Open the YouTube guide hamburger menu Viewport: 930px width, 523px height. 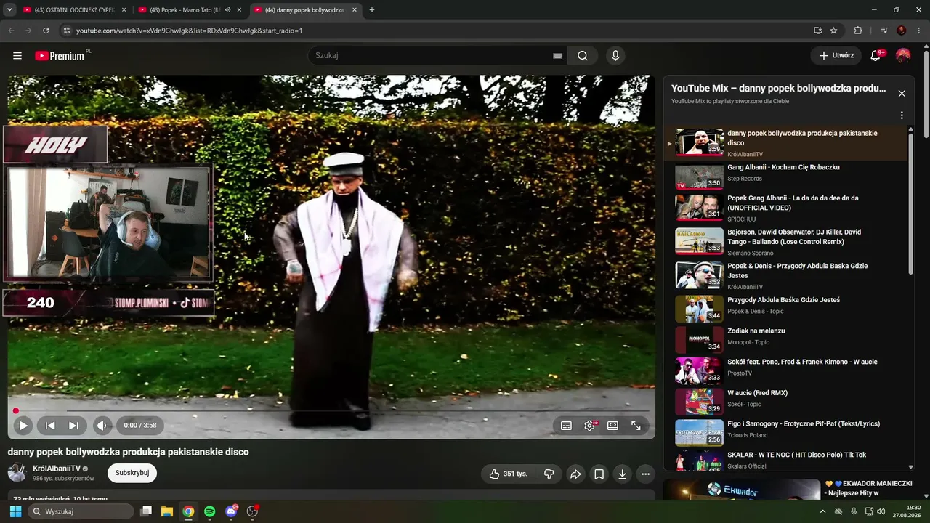tap(17, 56)
